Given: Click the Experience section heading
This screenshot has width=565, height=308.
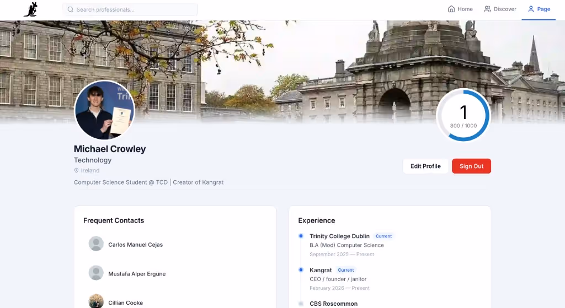Looking at the screenshot, I should point(316,220).
